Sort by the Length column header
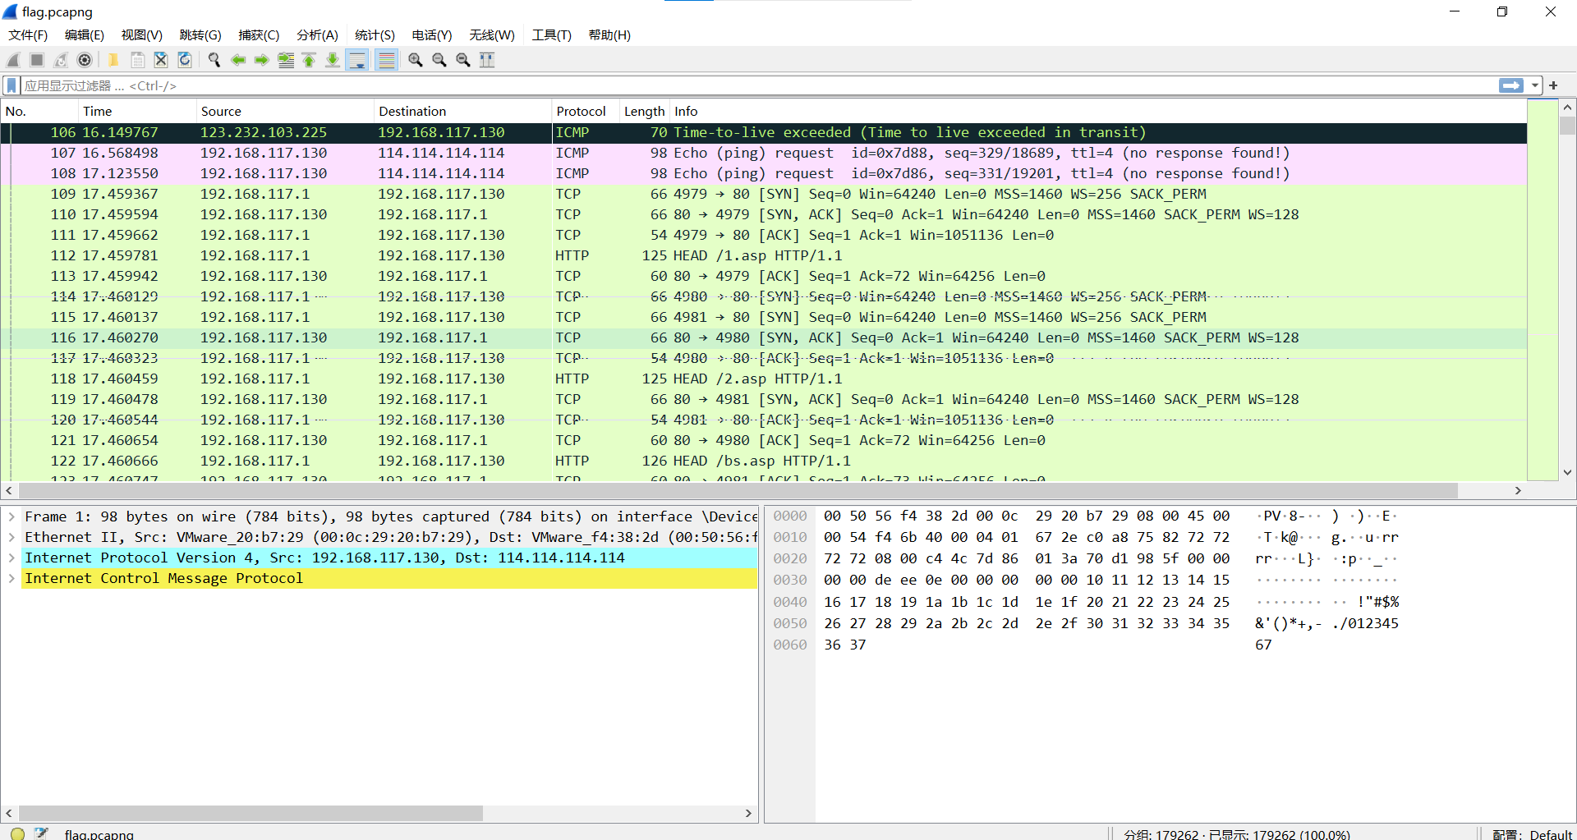Viewport: 1577px width, 840px height. tap(645, 111)
